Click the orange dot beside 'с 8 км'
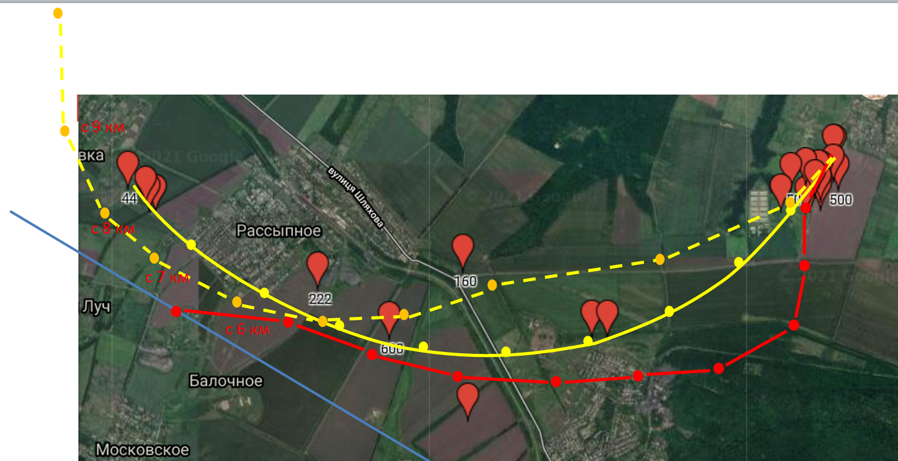This screenshot has height=461, width=898. (105, 213)
